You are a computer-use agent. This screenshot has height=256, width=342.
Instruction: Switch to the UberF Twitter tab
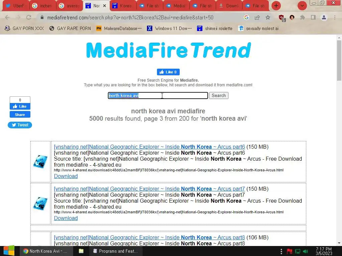[x=16, y=6]
